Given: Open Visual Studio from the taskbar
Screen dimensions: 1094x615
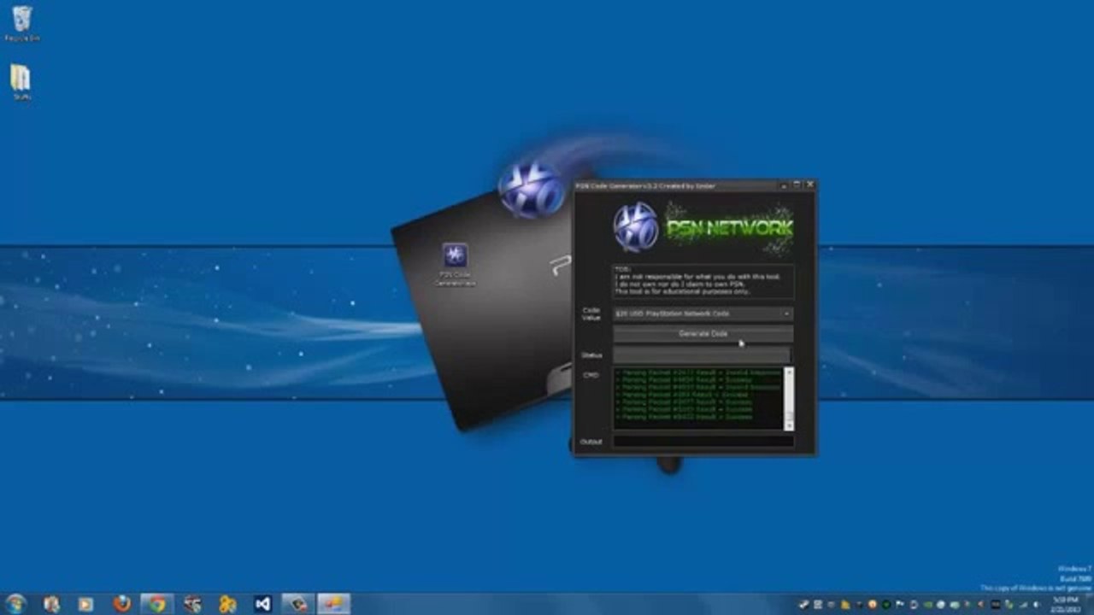Looking at the screenshot, I should tap(263, 604).
